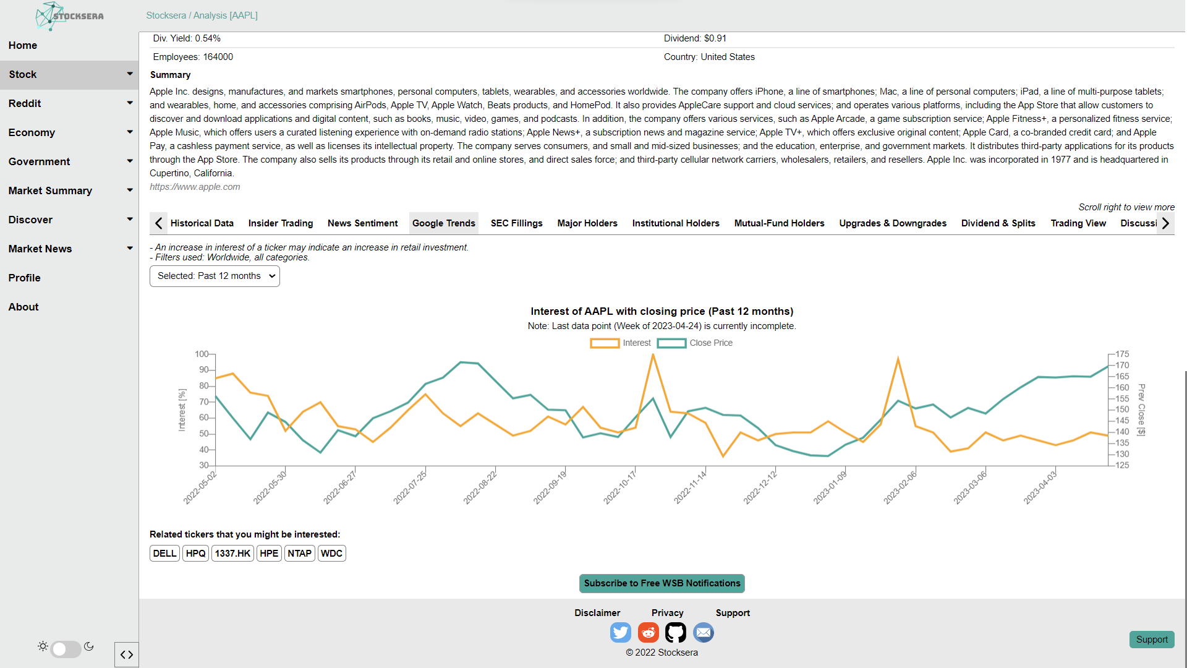This screenshot has width=1187, height=668.
Task: Open the SEC Fillings tab
Action: pyautogui.click(x=516, y=223)
